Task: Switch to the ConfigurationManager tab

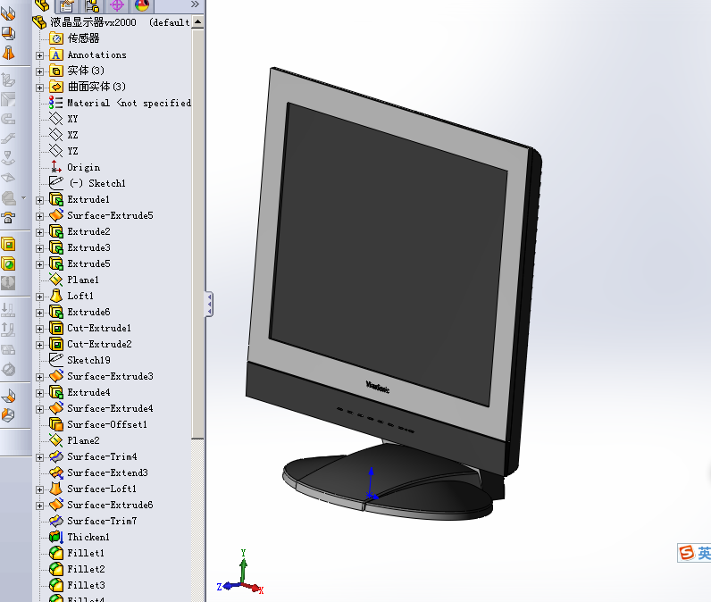Action: click(92, 6)
